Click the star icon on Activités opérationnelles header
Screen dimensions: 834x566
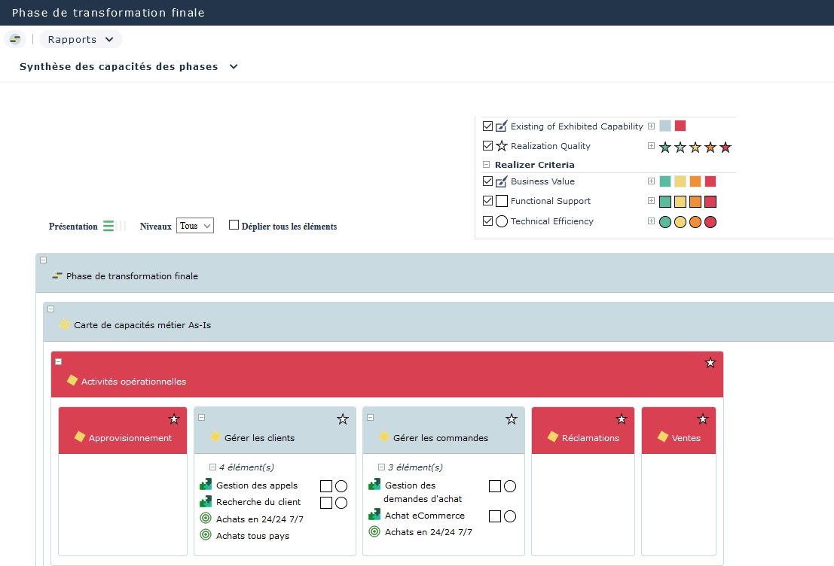click(710, 363)
